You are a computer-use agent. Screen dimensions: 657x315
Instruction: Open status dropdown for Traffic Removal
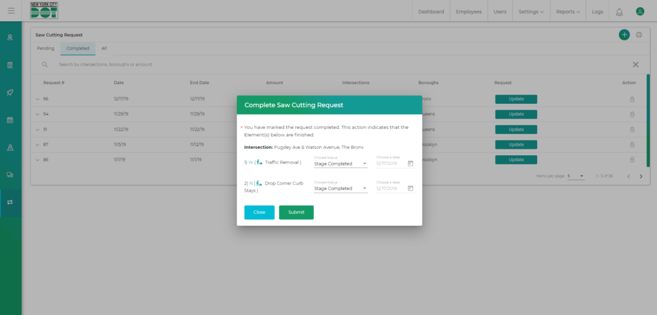[340, 164]
